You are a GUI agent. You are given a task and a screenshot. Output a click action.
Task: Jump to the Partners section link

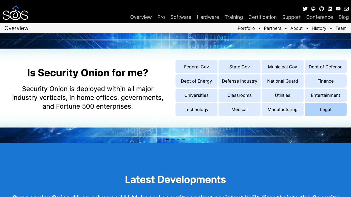pyautogui.click(x=273, y=28)
